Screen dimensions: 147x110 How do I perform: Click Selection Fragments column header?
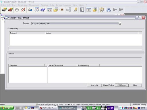point(26,65)
